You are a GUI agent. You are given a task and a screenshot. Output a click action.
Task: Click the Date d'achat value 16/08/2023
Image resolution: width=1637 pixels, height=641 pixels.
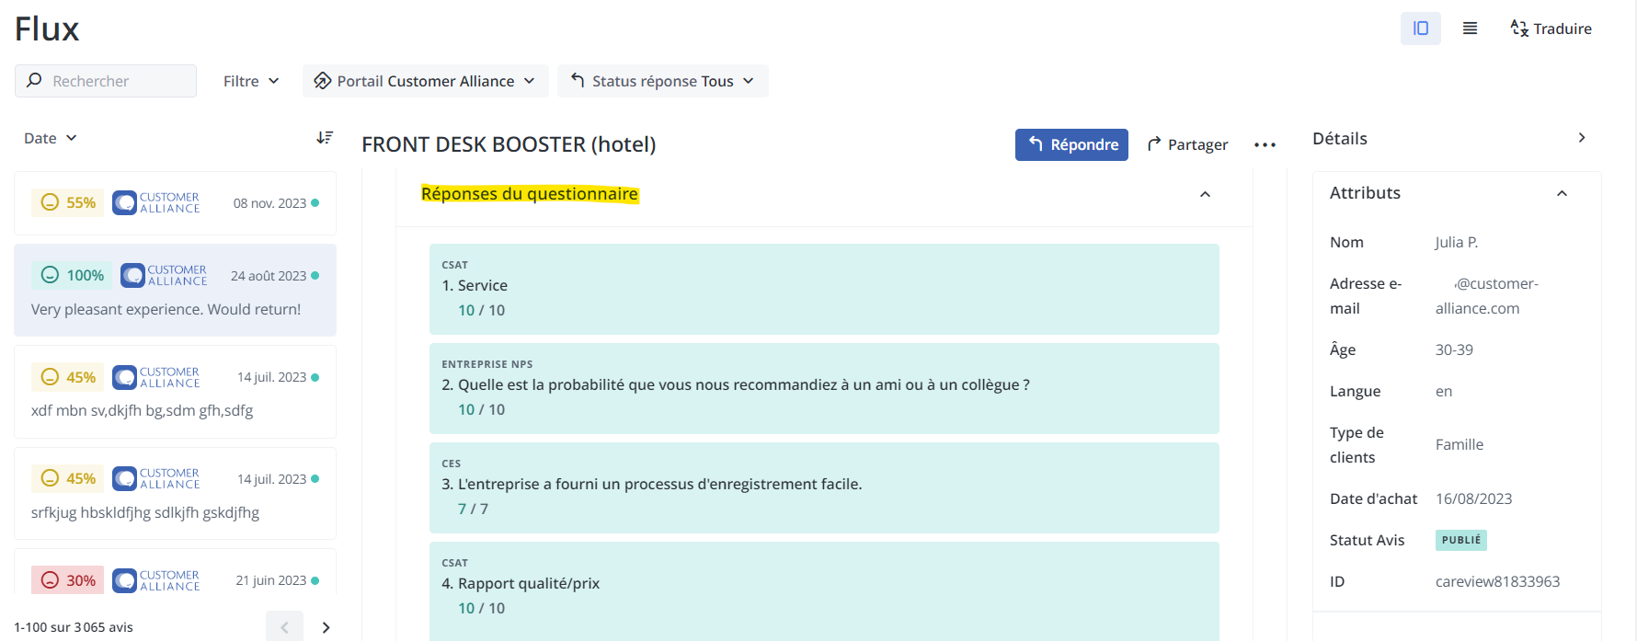coord(1473,498)
